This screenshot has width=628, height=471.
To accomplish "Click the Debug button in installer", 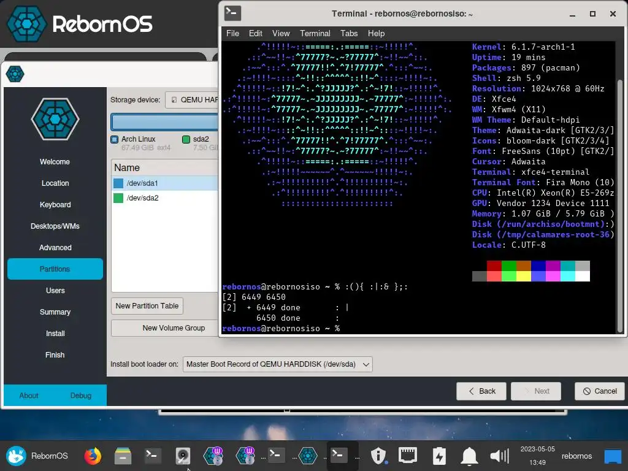I will [81, 396].
